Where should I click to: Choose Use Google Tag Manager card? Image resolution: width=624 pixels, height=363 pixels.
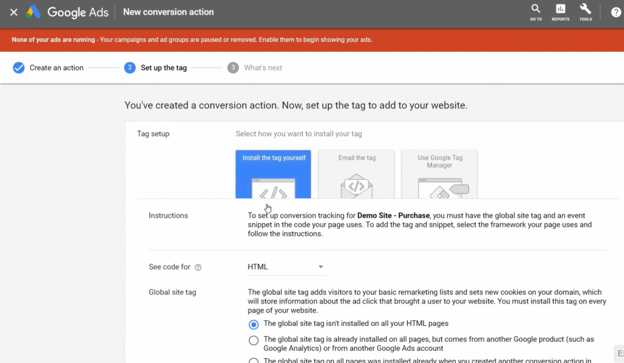tap(439, 174)
